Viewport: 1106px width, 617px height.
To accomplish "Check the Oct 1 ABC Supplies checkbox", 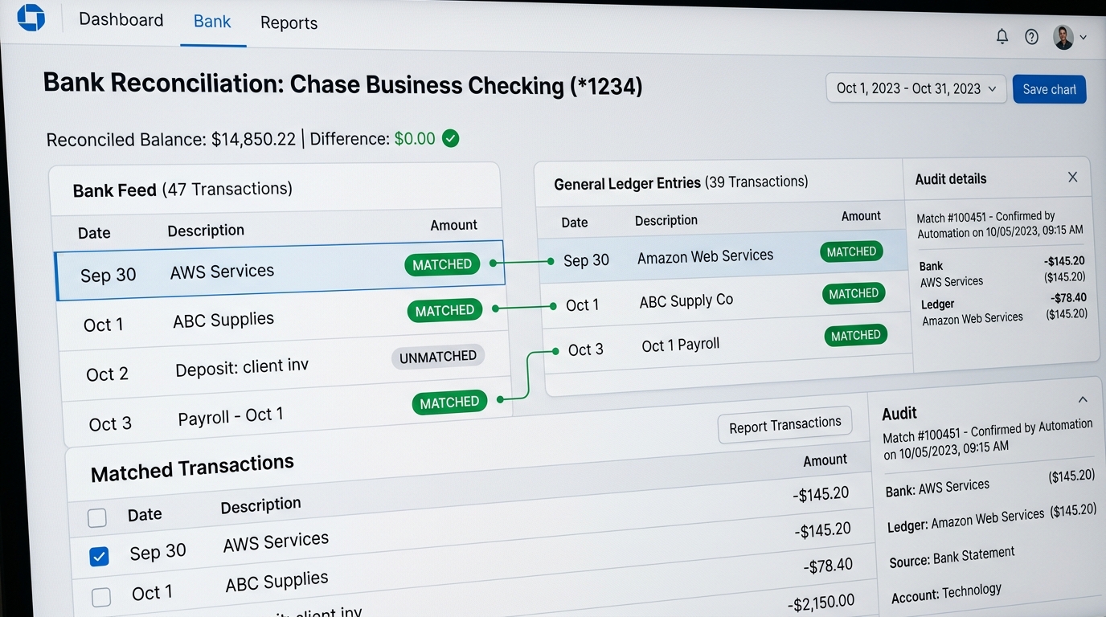I will coord(101,597).
